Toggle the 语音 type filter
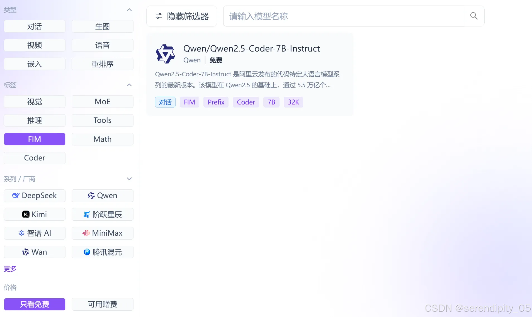The width and height of the screenshot is (532, 317). (103, 45)
